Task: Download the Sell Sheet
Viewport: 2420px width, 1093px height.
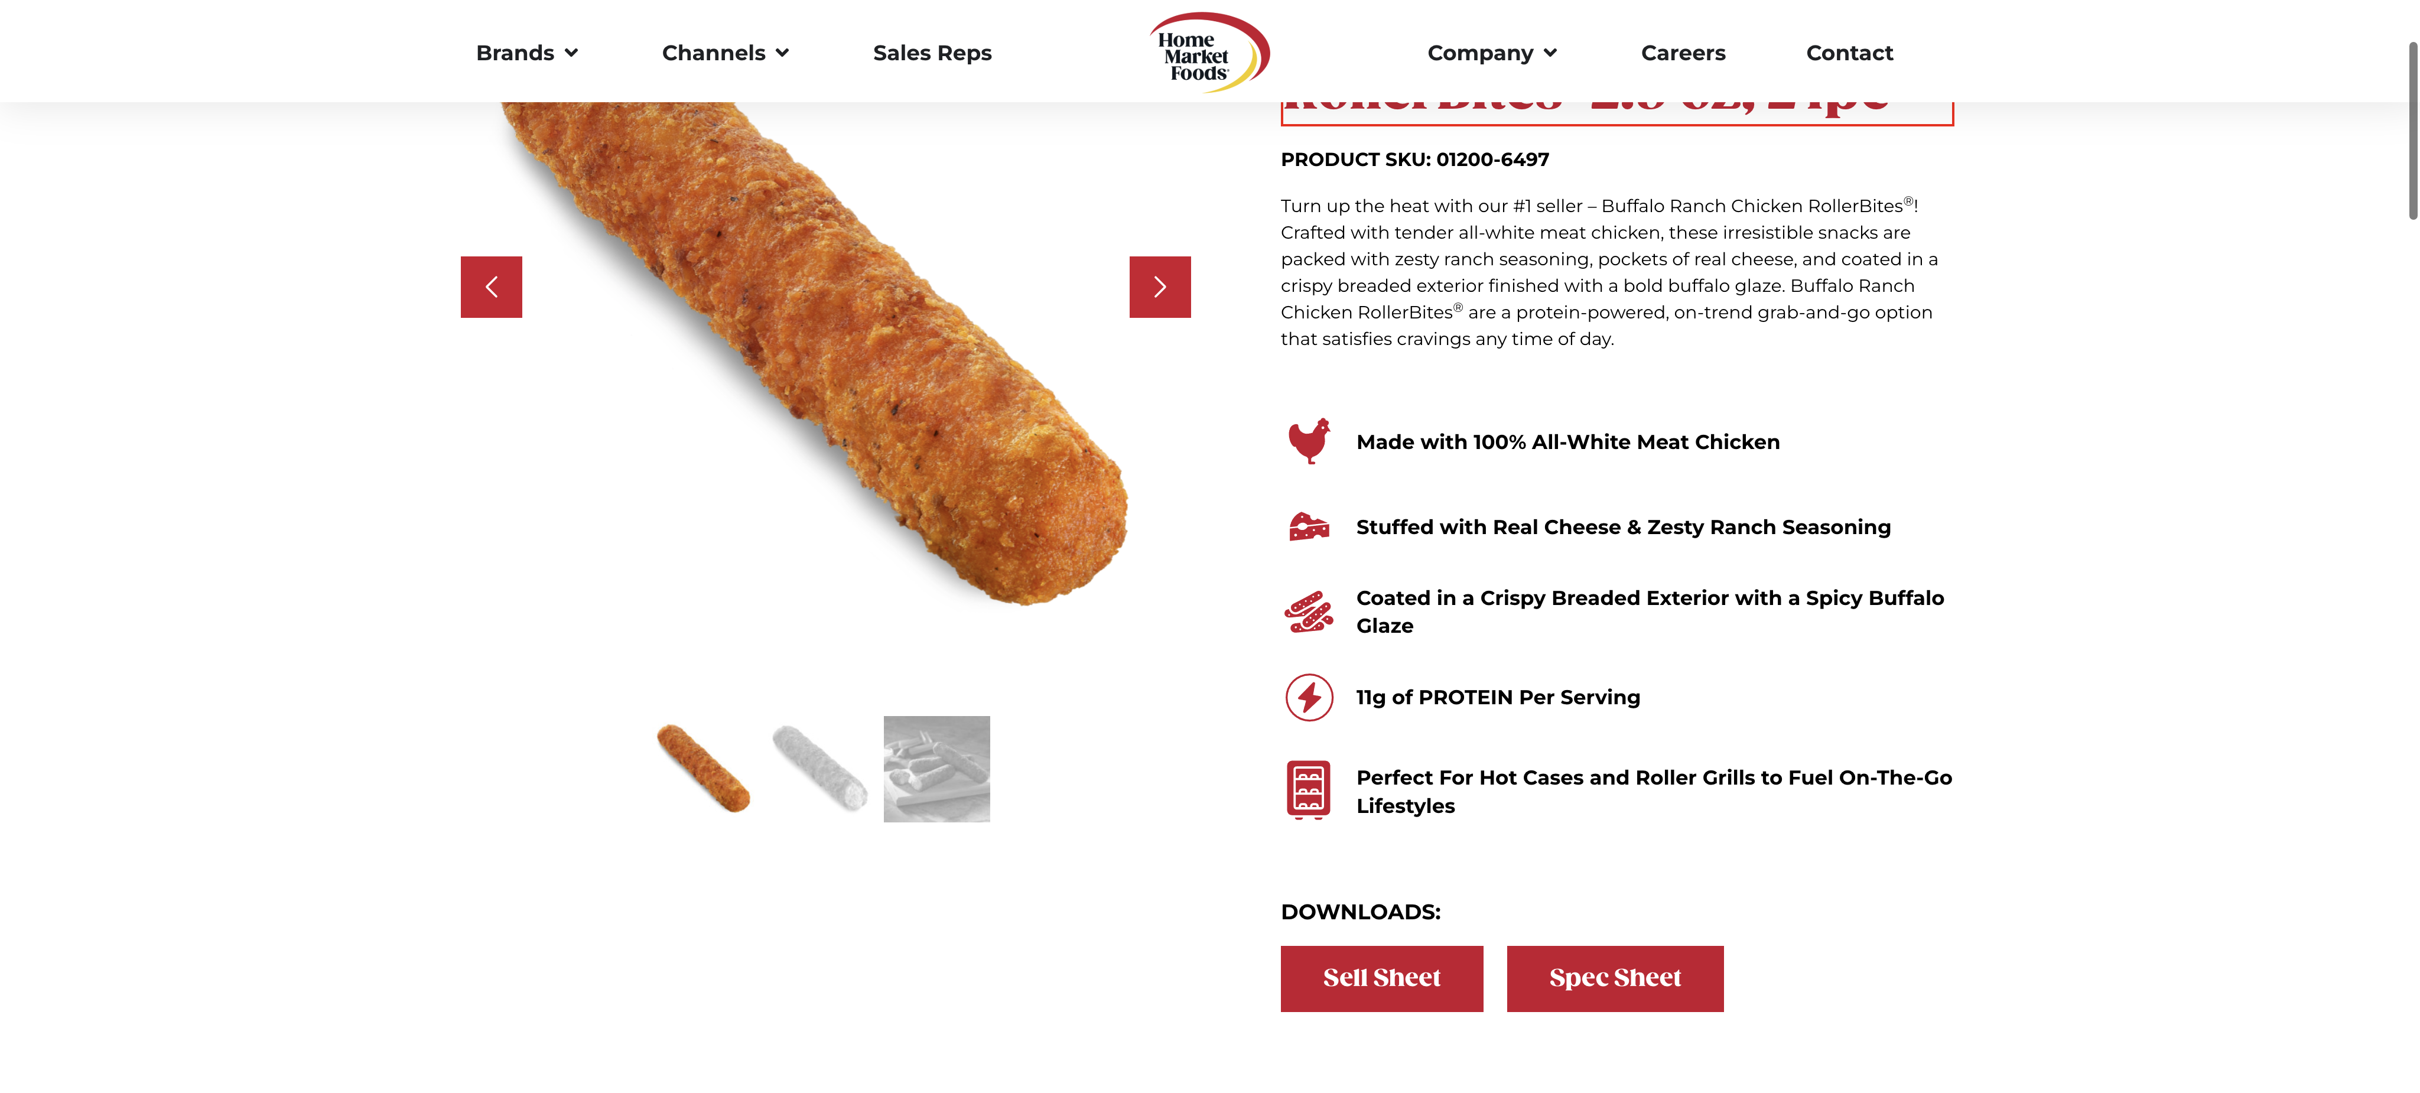Action: click(x=1381, y=978)
